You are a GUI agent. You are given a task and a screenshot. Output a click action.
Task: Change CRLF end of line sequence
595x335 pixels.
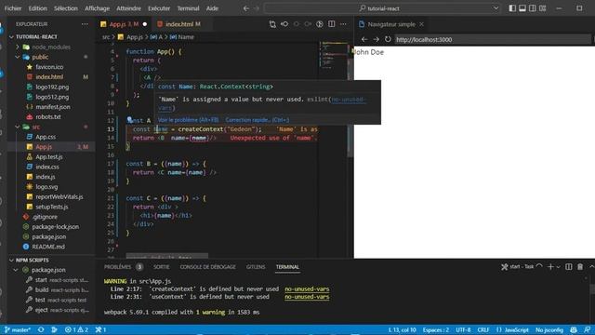point(483,329)
